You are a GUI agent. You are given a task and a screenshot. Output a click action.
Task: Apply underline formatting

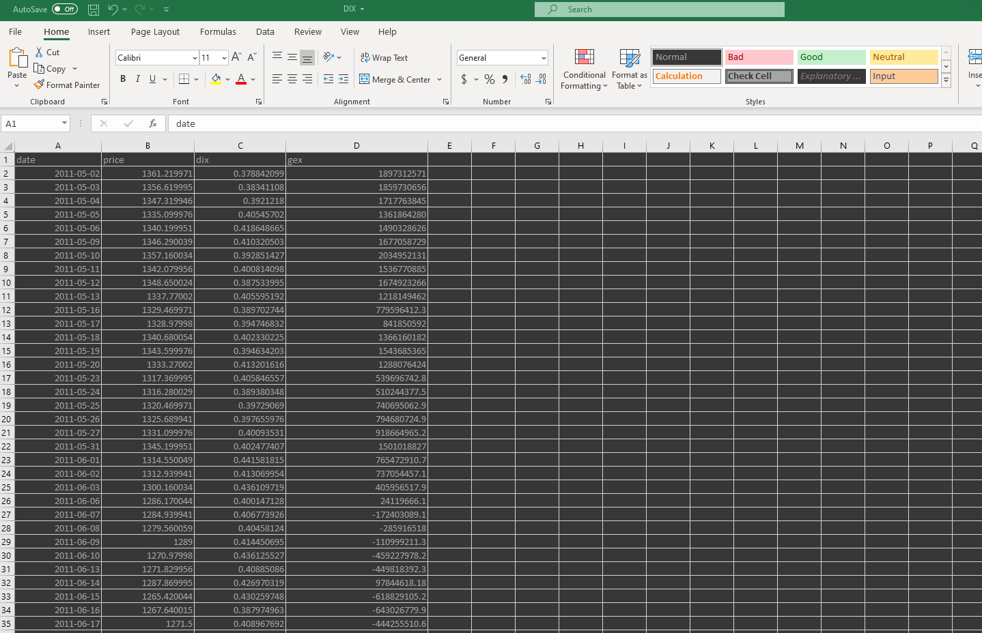click(x=152, y=79)
